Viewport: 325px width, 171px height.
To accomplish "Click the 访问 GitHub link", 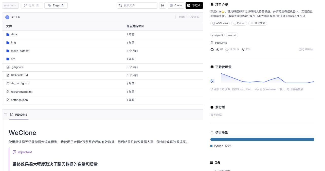I will pos(306,49).
